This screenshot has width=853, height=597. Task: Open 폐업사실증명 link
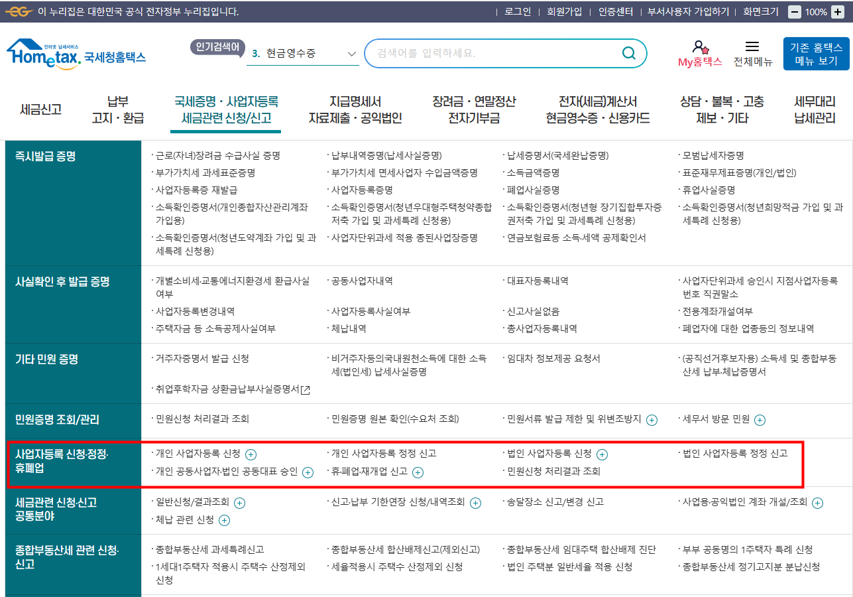click(x=533, y=190)
